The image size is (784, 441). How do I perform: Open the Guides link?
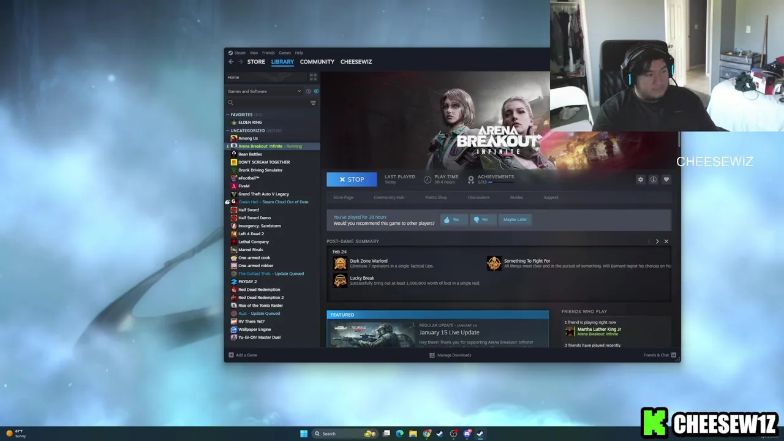pyautogui.click(x=516, y=197)
